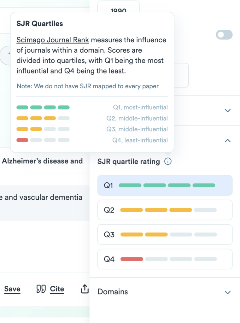Select the Q4 quartile filter option
This screenshot has height=323, width=240.
[x=165, y=259]
